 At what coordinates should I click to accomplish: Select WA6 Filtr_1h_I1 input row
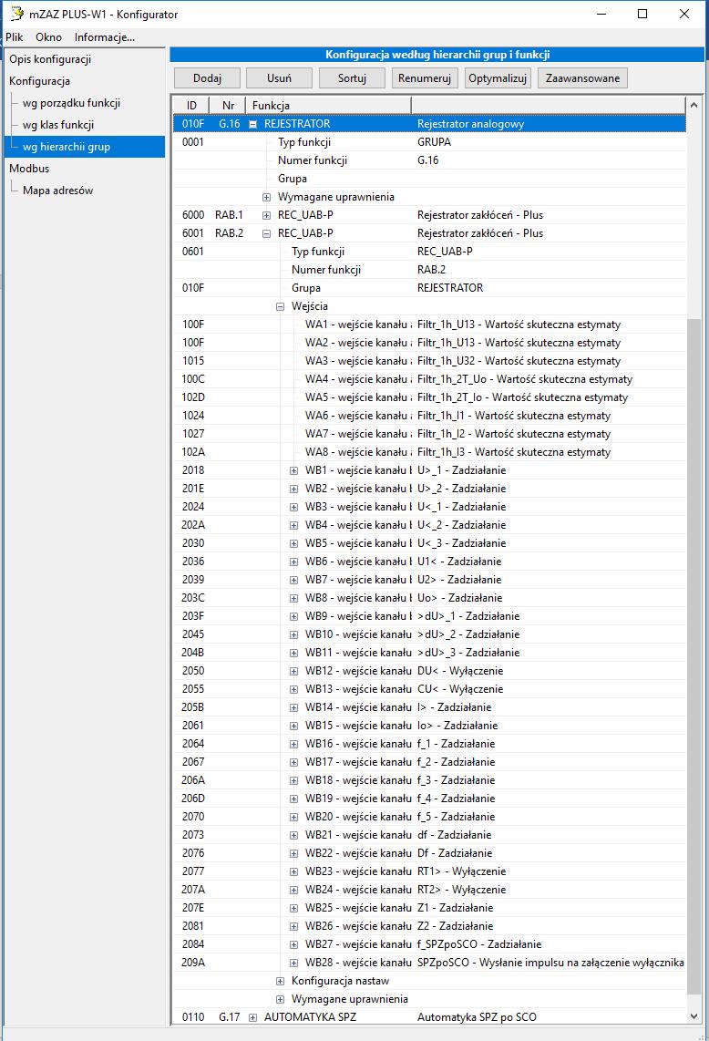tap(429, 416)
